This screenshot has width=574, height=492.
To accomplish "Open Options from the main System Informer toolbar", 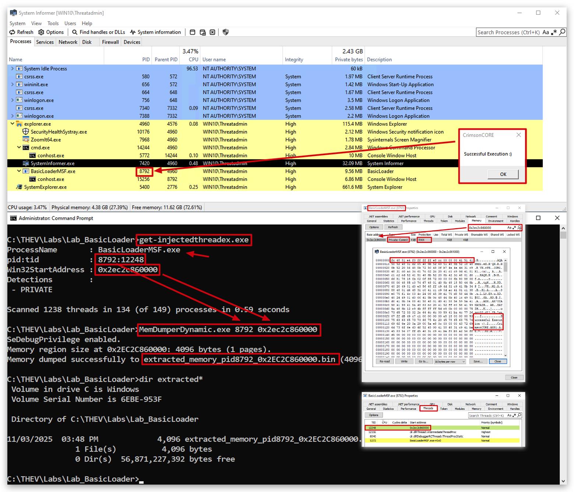I will click(x=51, y=32).
